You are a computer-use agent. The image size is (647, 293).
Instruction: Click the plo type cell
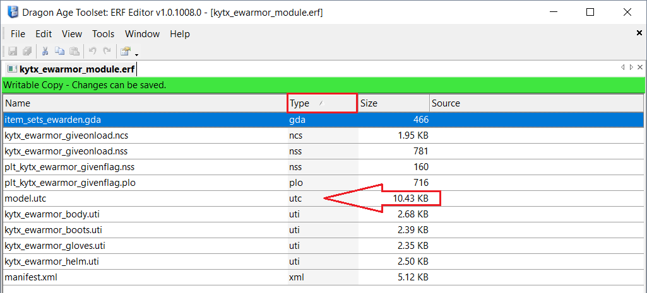(x=323, y=183)
